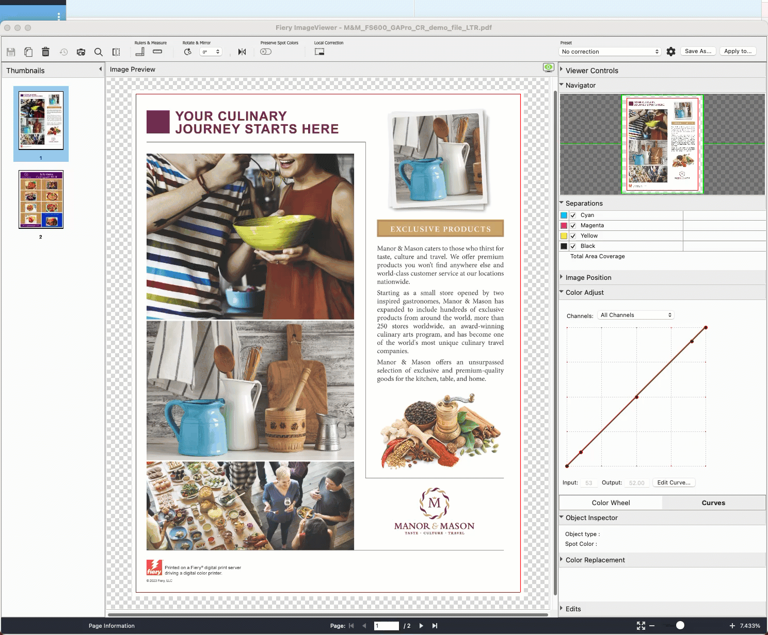Collapse the Viewer Controls panel
The width and height of the screenshot is (768, 635).
pyautogui.click(x=562, y=69)
